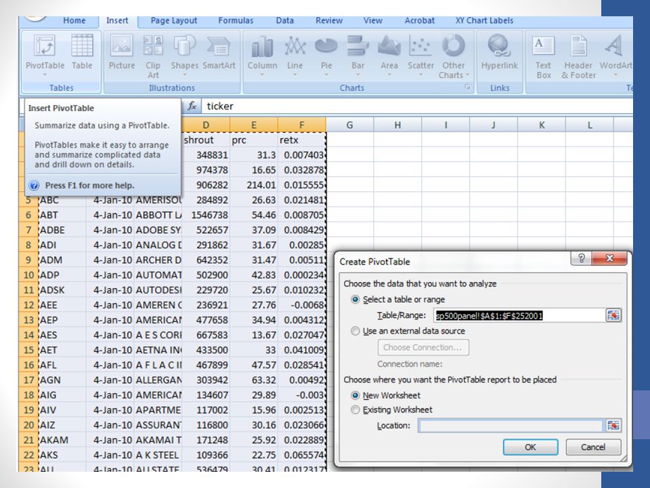650x488 pixels.
Task: Click in the Location field
Action: point(511,426)
